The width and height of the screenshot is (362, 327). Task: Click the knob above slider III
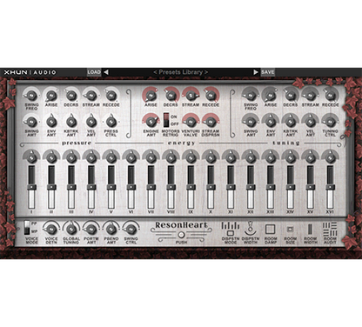coord(71,157)
